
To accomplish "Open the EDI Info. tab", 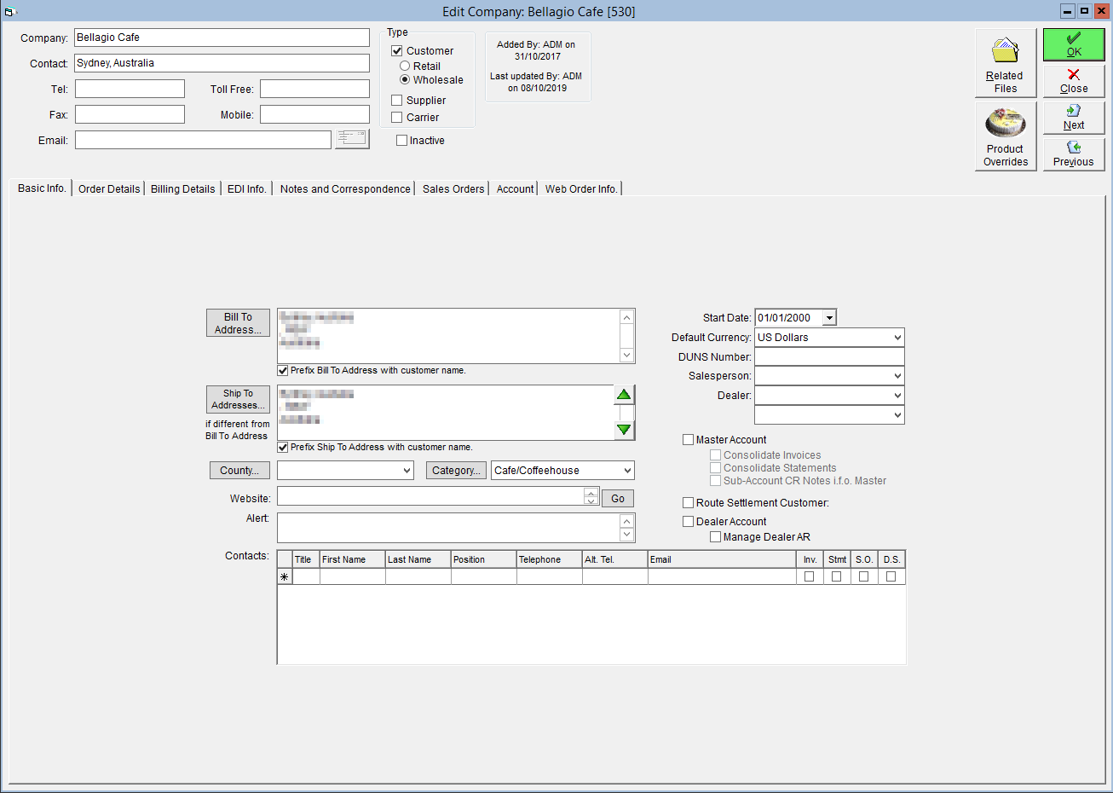I will (x=247, y=189).
